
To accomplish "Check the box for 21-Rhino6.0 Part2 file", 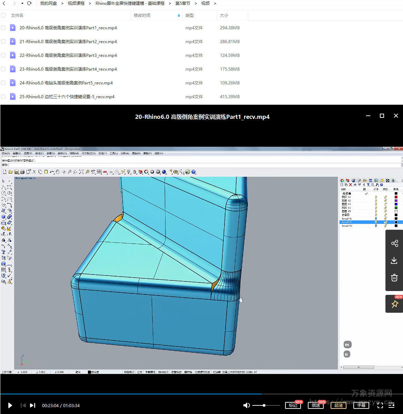I will click(x=3, y=42).
